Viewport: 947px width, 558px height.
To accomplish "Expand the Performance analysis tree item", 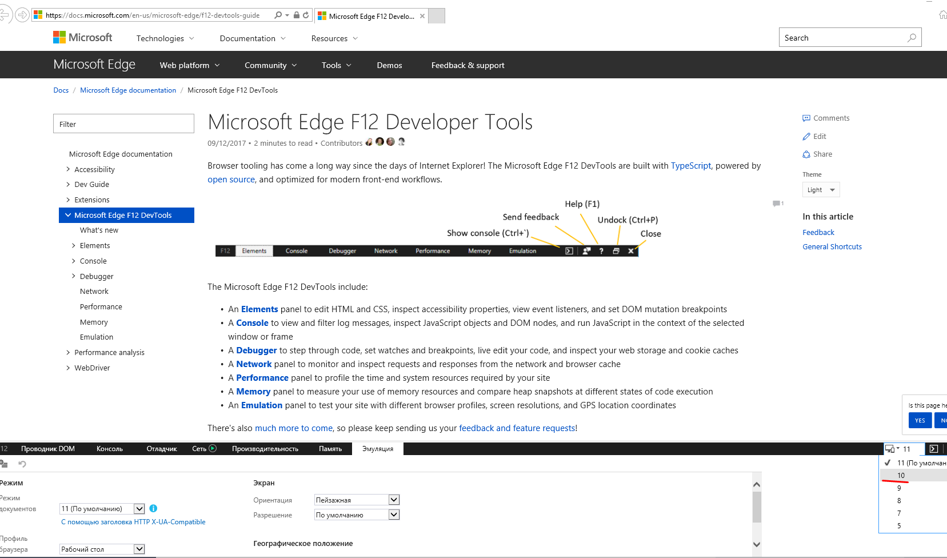I will 68,352.
